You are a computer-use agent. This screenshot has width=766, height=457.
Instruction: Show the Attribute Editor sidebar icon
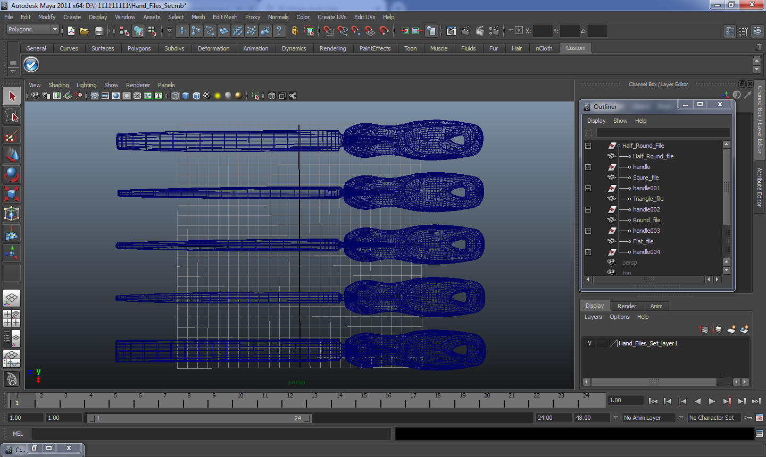(x=730, y=31)
